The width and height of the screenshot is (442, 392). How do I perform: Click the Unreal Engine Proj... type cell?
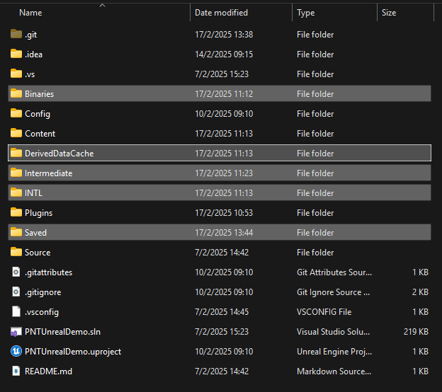(334, 352)
